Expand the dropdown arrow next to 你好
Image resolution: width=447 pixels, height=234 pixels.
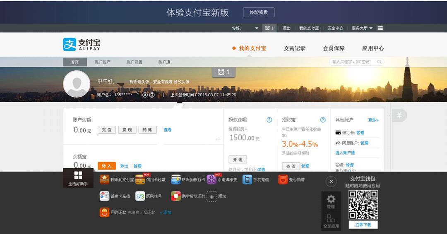pyautogui.click(x=257, y=28)
